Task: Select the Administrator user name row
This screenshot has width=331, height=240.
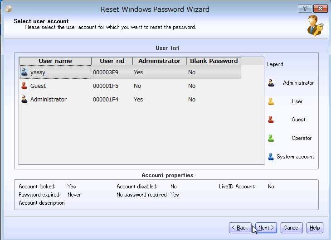Action: (49, 99)
